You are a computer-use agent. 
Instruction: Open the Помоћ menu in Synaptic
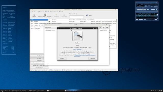pos(61,12)
